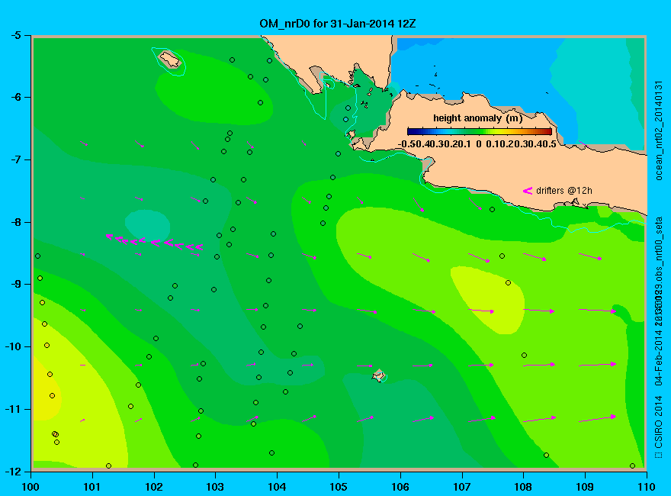
Task: Click latitude tick label -11
Action: coord(12,409)
